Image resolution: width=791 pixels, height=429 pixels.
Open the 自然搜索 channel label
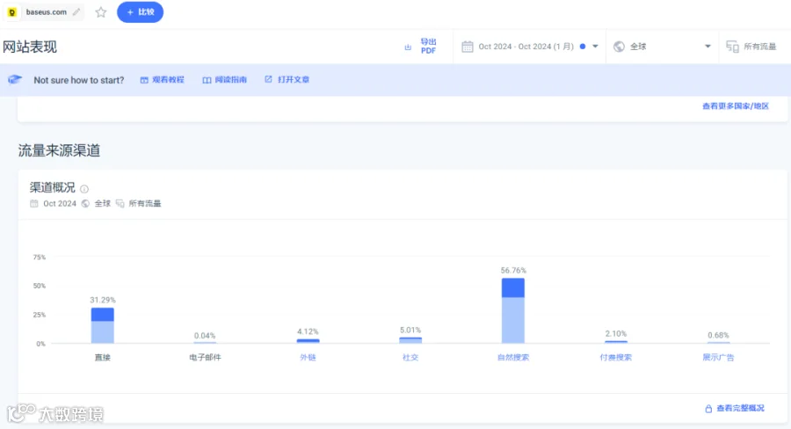pos(513,357)
